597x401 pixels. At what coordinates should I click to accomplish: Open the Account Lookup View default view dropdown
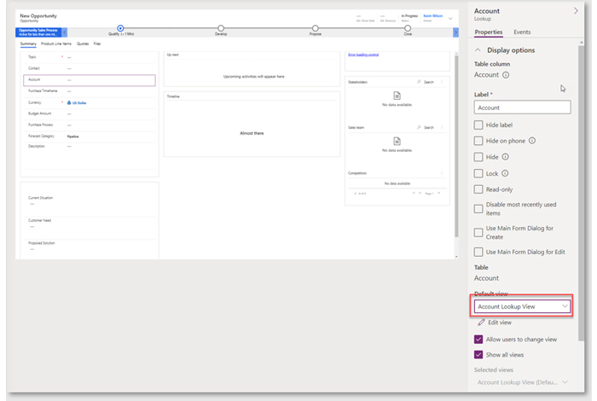click(x=523, y=306)
